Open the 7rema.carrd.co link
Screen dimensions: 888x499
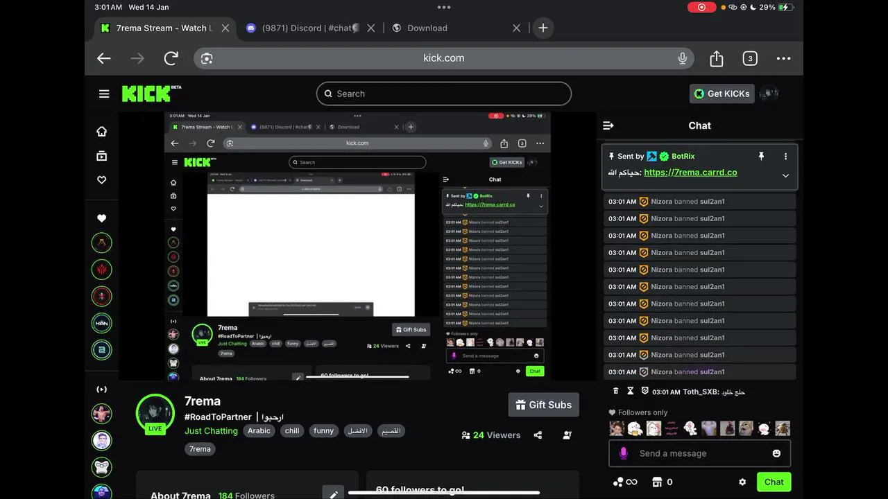[690, 173]
